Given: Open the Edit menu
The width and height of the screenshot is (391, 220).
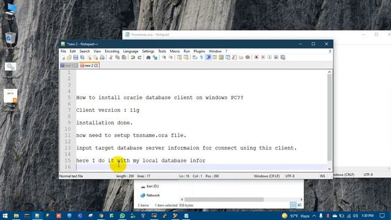Looking at the screenshot, I should click(73, 51).
